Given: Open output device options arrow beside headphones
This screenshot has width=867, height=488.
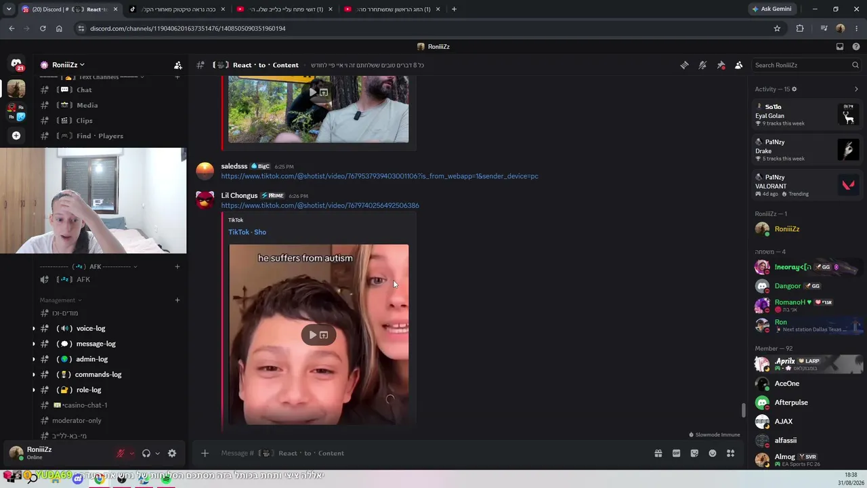Looking at the screenshot, I should pyautogui.click(x=157, y=453).
